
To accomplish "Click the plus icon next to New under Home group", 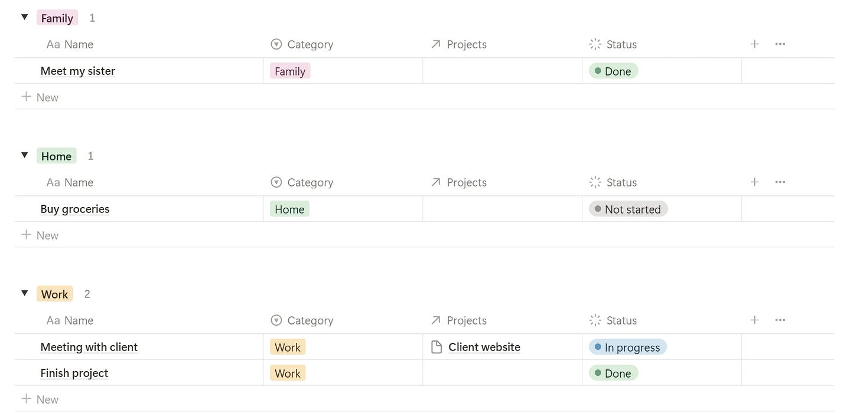I will tap(26, 235).
